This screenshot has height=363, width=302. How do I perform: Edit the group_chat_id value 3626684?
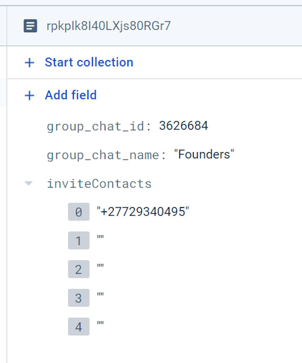click(184, 126)
